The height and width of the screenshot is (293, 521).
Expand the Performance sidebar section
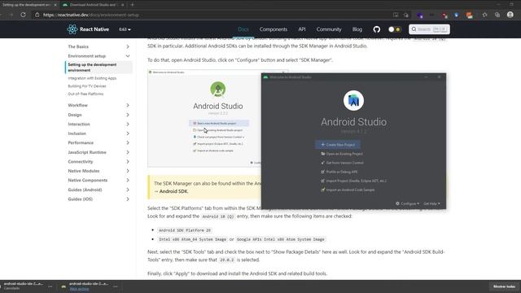pyautogui.click(x=99, y=142)
